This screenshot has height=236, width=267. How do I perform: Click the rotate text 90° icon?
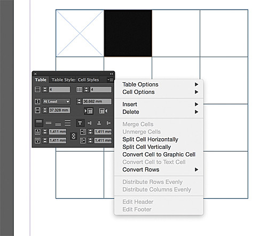click(x=90, y=123)
